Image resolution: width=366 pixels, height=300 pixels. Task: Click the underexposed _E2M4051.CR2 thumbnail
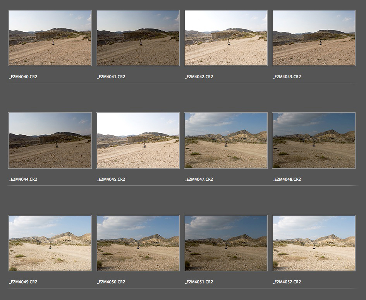point(226,243)
